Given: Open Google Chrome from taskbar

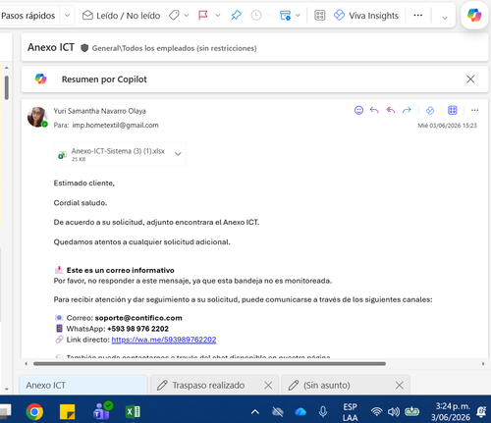Looking at the screenshot, I should [x=34, y=411].
